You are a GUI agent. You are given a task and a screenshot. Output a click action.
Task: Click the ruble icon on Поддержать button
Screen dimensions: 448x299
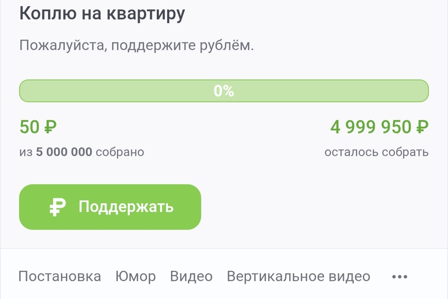coord(58,207)
